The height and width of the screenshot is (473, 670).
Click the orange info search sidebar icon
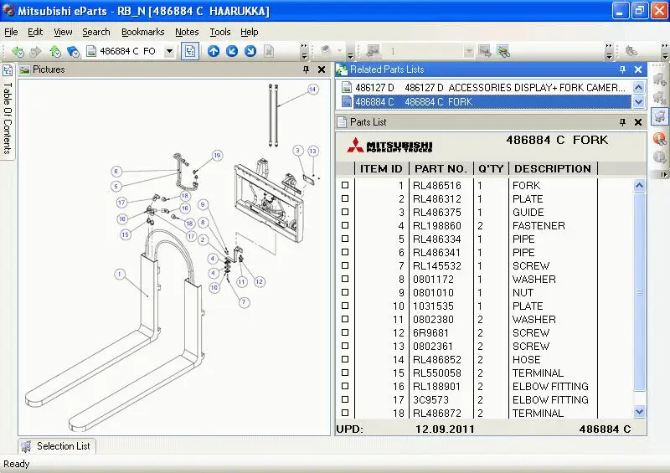click(x=660, y=138)
